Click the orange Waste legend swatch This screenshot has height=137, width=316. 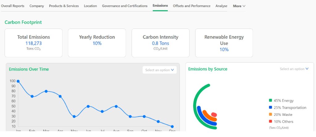click(x=271, y=115)
